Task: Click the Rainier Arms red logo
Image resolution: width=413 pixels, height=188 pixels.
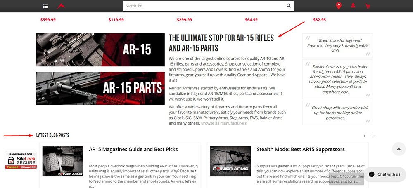Action: 61,6
